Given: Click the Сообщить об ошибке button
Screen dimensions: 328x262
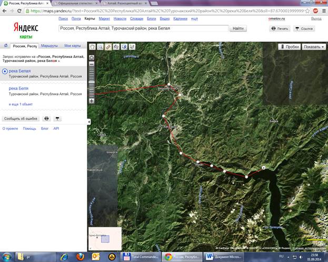Looking at the screenshot, I should 21,119.
